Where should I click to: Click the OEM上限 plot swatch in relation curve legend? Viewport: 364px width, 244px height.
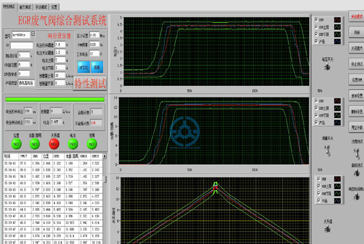(337, 186)
